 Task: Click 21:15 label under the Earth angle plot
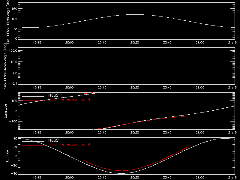click(x=232, y=43)
